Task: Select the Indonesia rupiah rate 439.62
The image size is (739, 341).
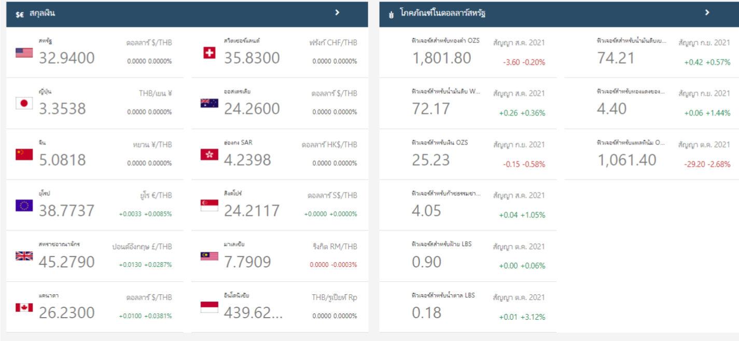Action: [254, 313]
